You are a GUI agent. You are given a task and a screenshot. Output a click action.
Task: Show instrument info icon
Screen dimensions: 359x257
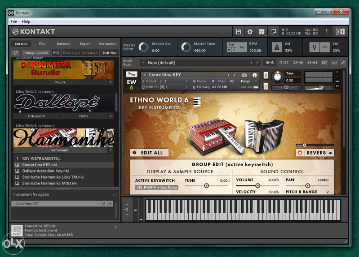tap(255, 75)
